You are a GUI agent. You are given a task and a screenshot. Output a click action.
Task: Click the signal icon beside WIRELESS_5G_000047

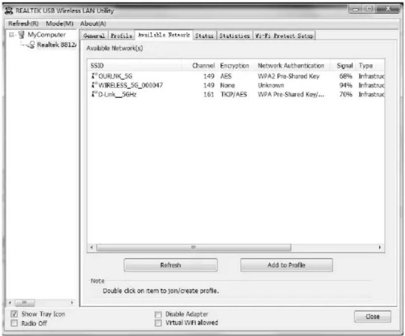pos(94,85)
